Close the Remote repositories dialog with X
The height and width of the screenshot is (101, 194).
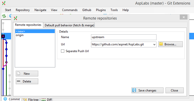pos(183,17)
